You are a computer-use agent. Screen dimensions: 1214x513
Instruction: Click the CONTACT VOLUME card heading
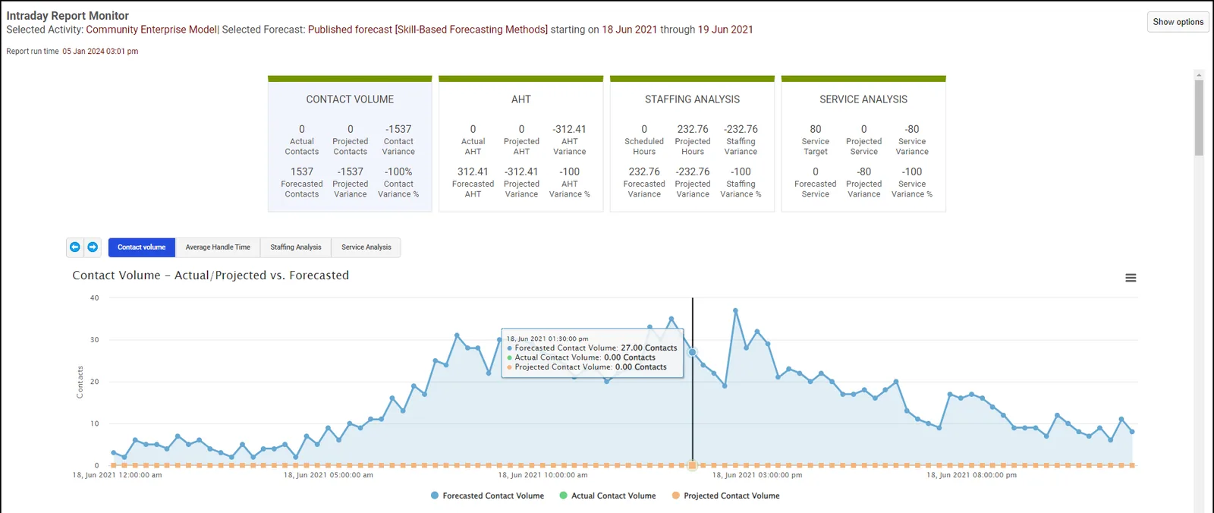350,99
